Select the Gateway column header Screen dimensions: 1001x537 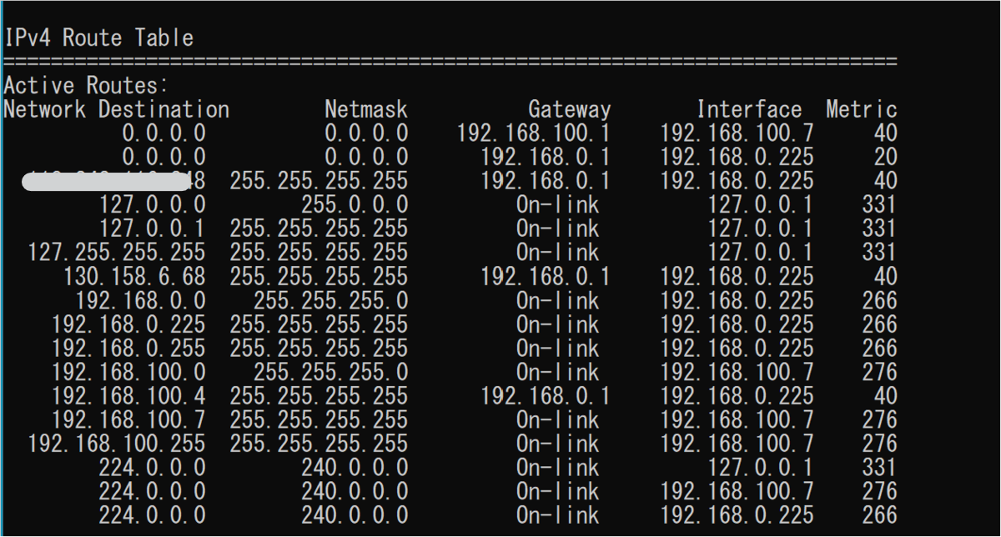570,109
